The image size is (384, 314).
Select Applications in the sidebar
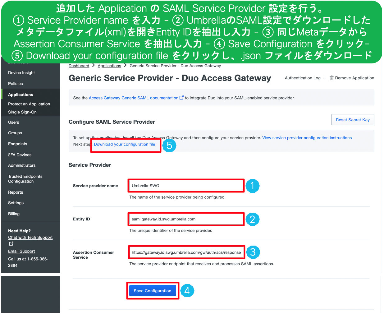tap(21, 95)
